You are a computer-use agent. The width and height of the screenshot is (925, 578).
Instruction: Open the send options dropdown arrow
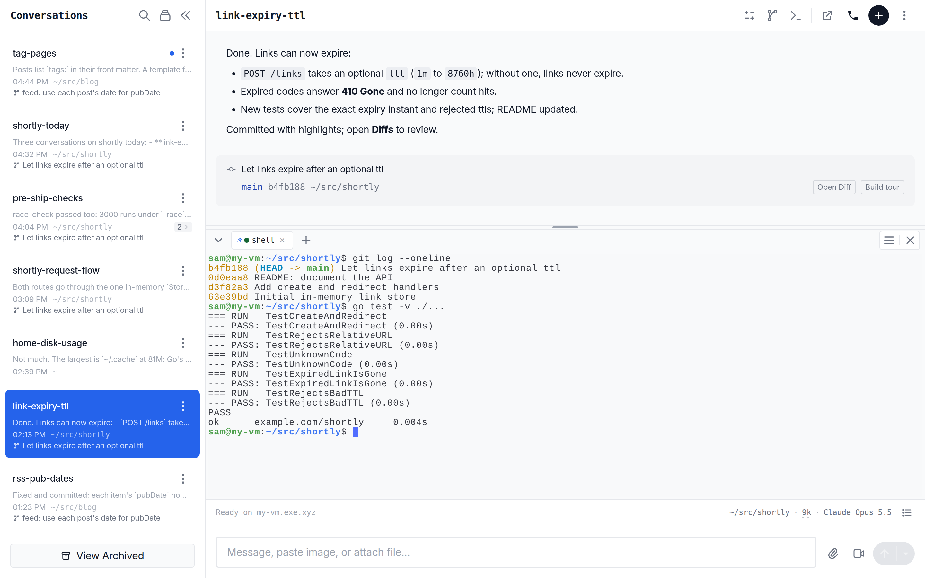coord(905,553)
